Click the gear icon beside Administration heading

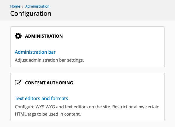coord(18,36)
